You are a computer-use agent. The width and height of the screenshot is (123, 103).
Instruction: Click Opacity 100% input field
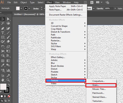click(x=109, y=8)
